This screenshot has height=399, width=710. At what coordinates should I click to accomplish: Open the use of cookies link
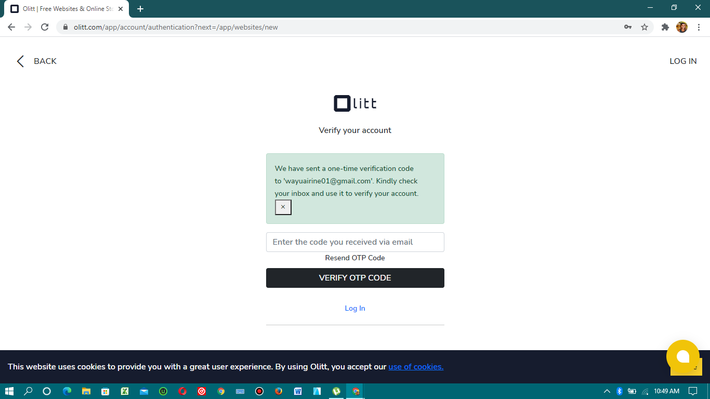pos(416,367)
